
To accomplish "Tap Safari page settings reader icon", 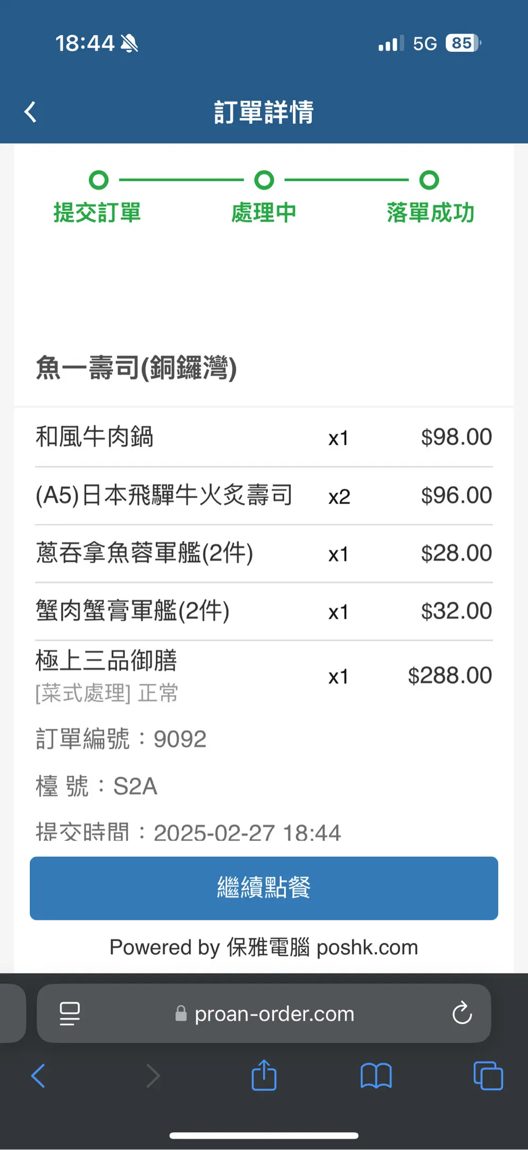I will 70,1013.
